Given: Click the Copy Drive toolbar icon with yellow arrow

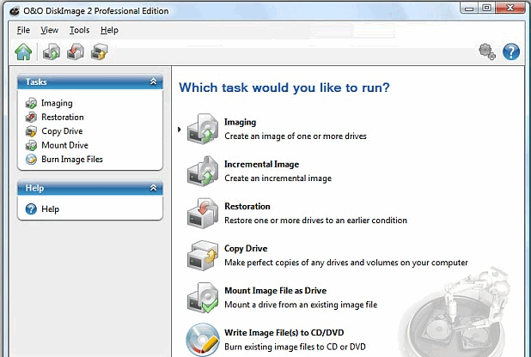Looking at the screenshot, I should coord(99,52).
